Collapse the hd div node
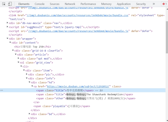168x122 pixels. coord(29,82)
